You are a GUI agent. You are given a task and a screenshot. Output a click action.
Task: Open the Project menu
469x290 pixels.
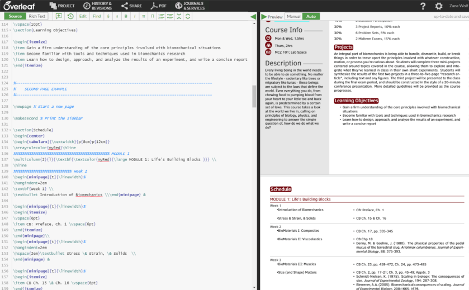click(x=61, y=6)
